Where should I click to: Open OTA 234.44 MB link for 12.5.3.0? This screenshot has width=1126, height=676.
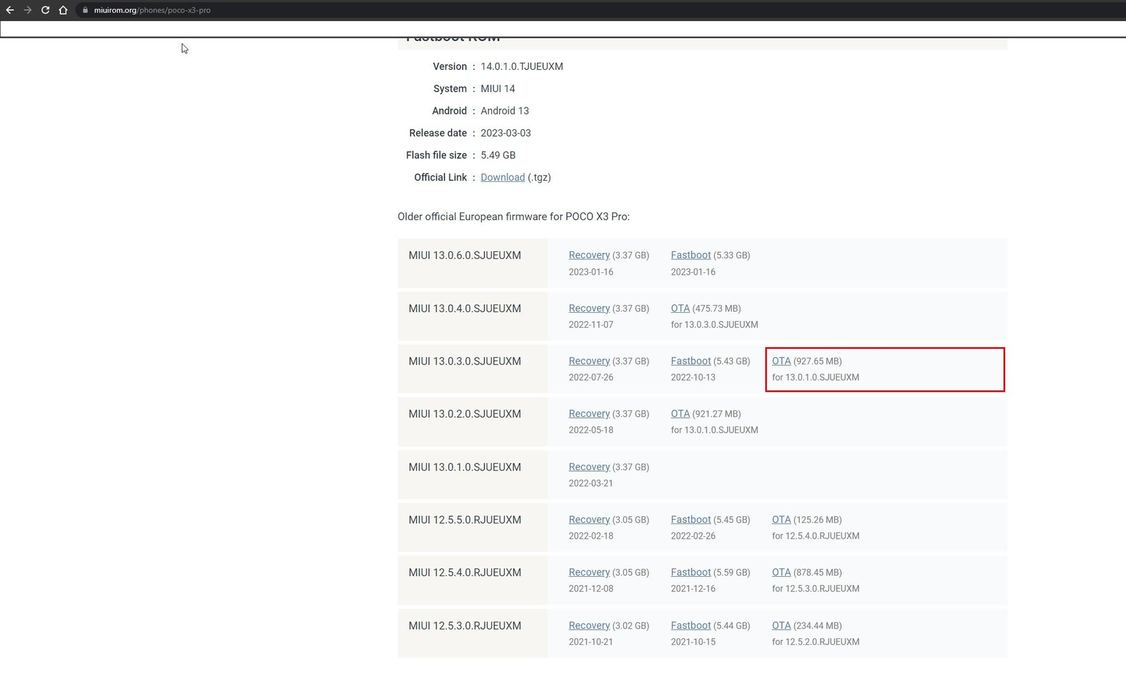[x=781, y=626]
